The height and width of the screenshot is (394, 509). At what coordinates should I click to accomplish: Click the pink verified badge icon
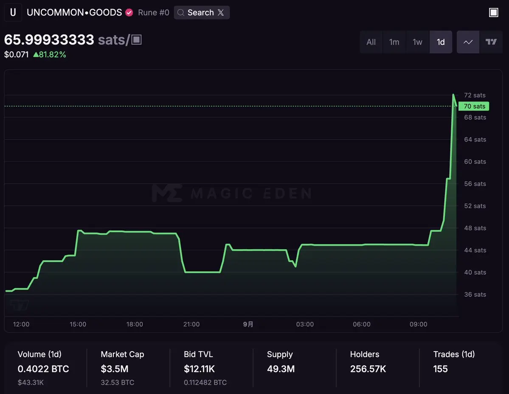[x=129, y=13]
